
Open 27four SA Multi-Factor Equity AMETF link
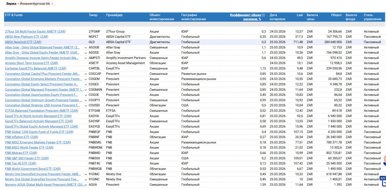[35, 32]
